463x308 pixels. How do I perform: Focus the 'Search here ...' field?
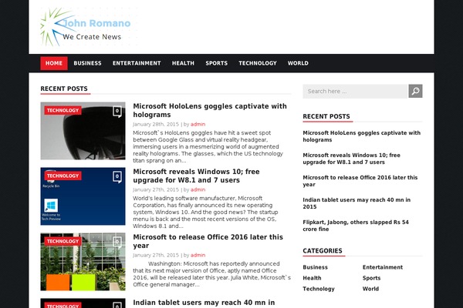tap(355, 91)
